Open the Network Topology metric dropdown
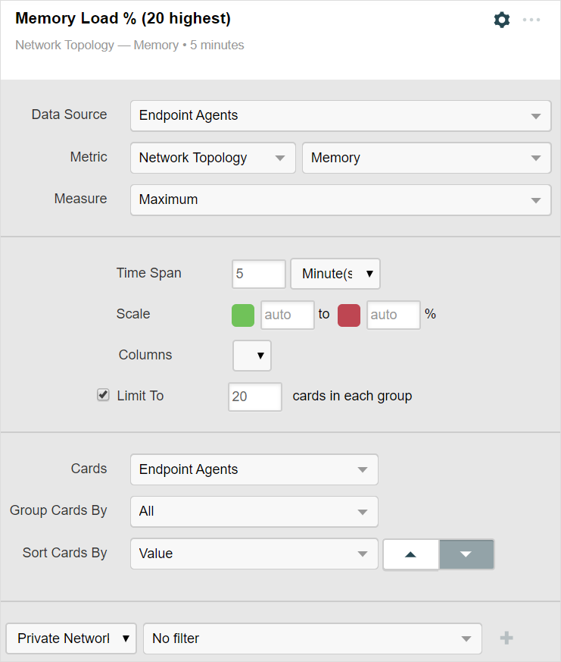 point(212,158)
